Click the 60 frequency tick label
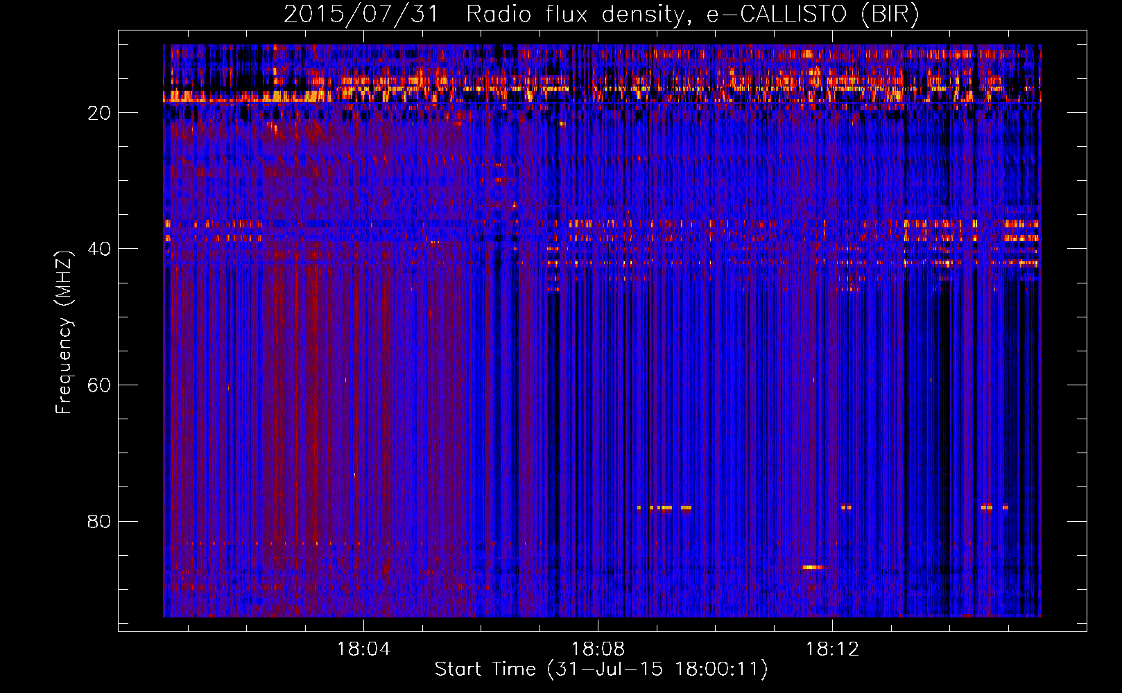 pos(99,386)
